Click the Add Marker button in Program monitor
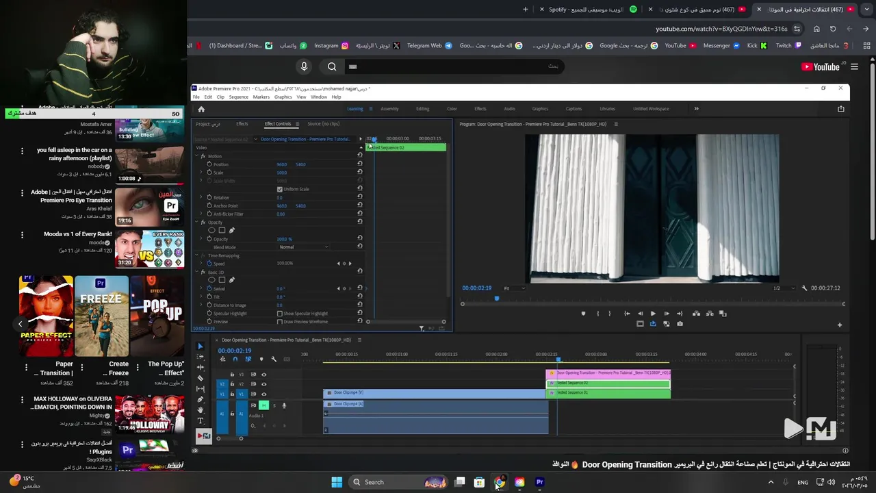The height and width of the screenshot is (493, 876). click(x=583, y=314)
